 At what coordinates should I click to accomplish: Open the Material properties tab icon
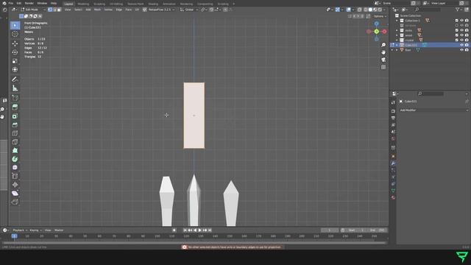point(393,198)
